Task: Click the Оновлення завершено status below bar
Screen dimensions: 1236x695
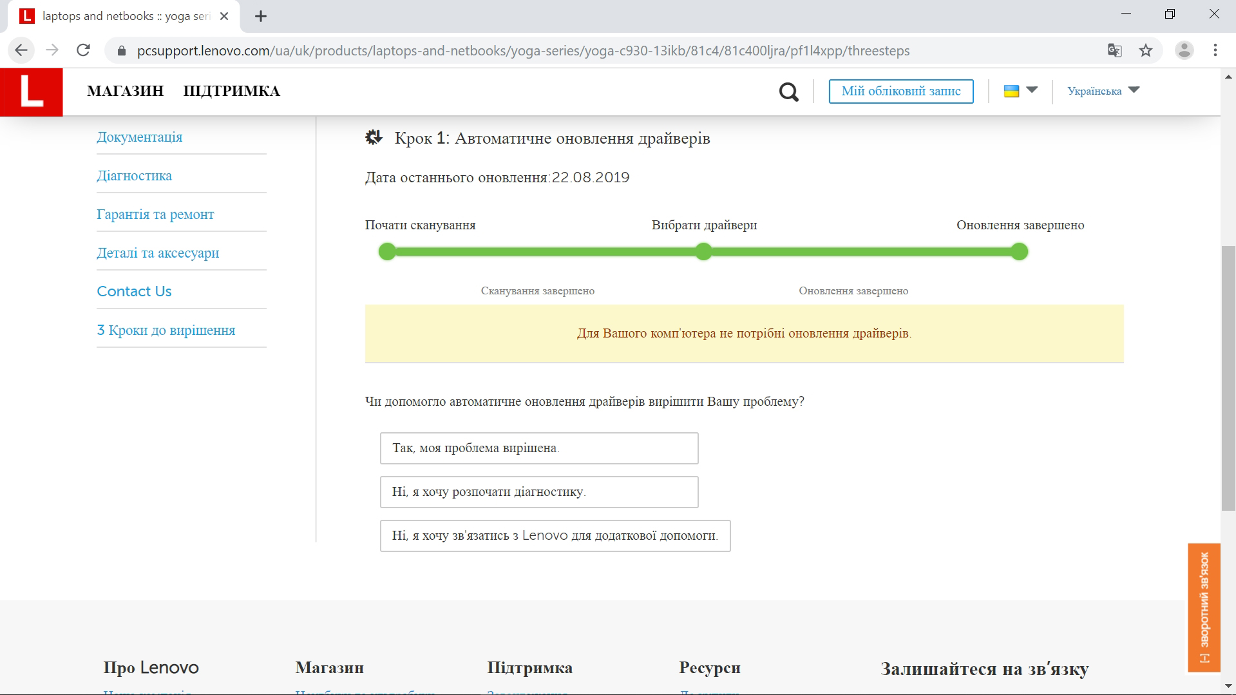Action: (853, 291)
